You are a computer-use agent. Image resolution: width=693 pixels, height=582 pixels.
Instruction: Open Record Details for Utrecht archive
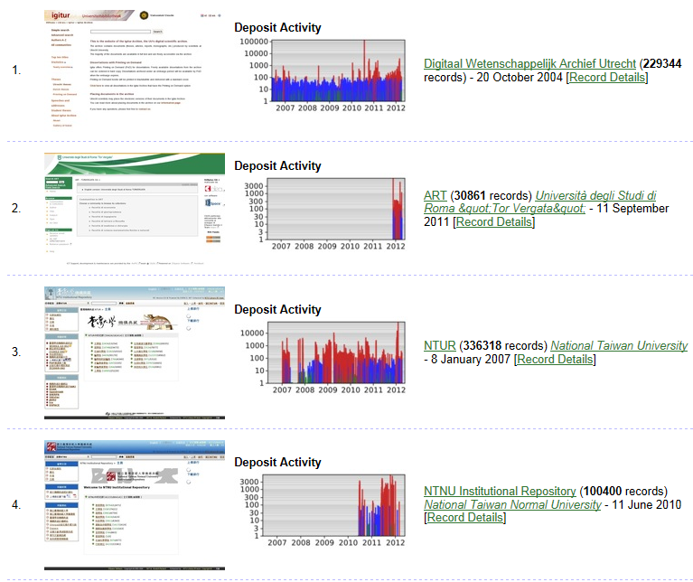click(607, 78)
